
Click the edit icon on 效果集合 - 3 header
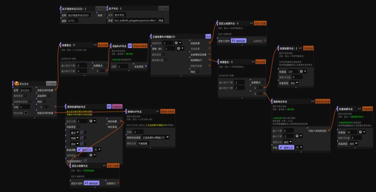click(253, 62)
